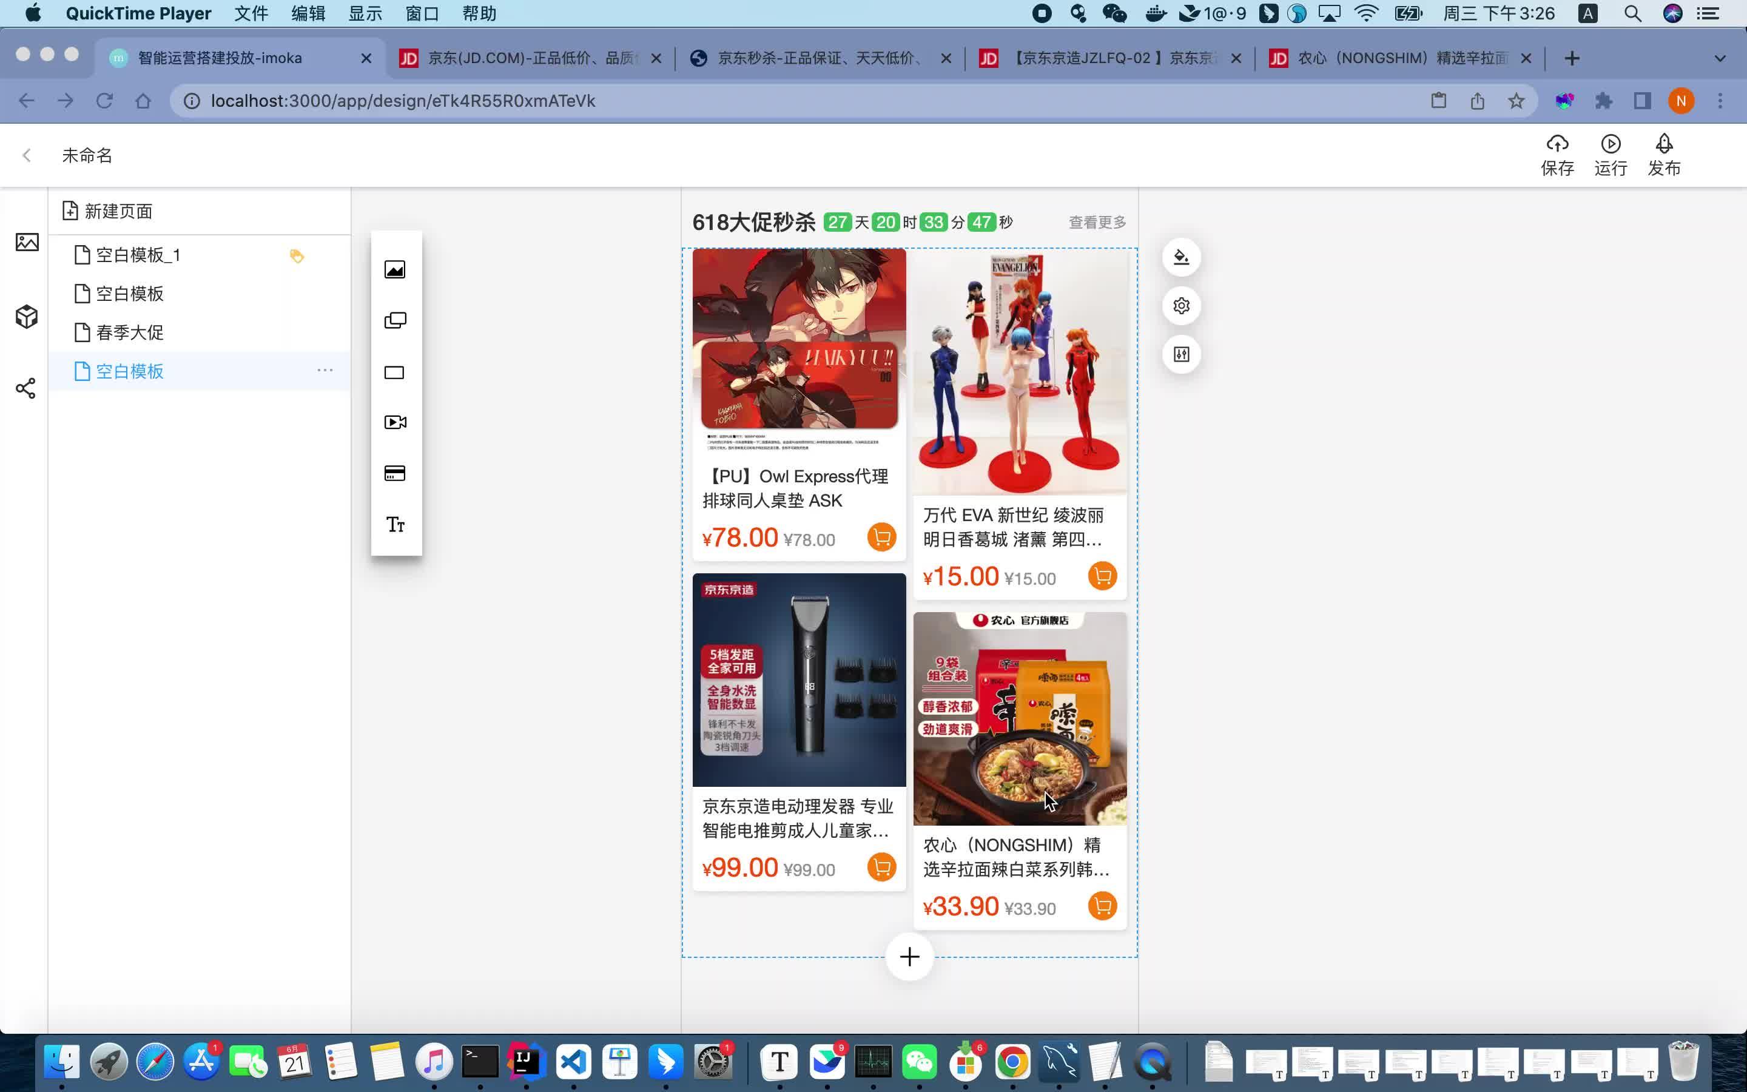Reload the page with refresh icon

[105, 101]
